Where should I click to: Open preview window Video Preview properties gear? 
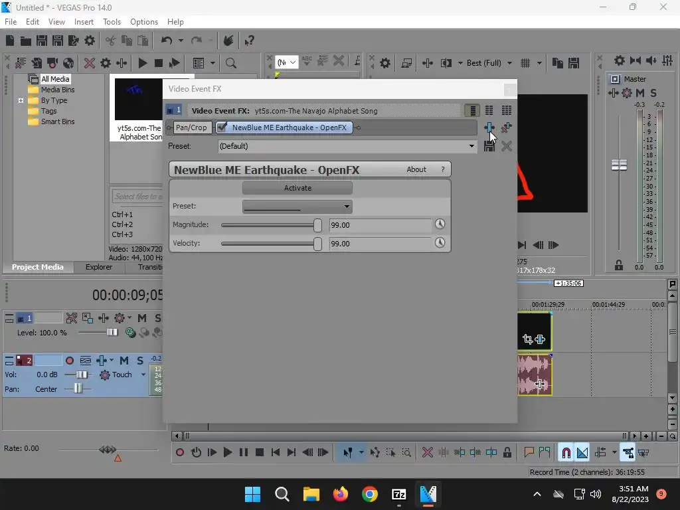384,63
